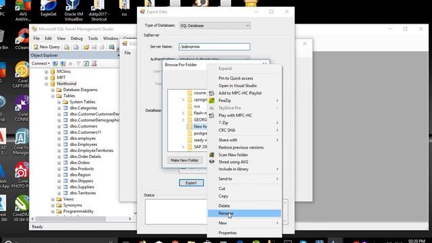Collapse the Northwind database node

click(47, 84)
